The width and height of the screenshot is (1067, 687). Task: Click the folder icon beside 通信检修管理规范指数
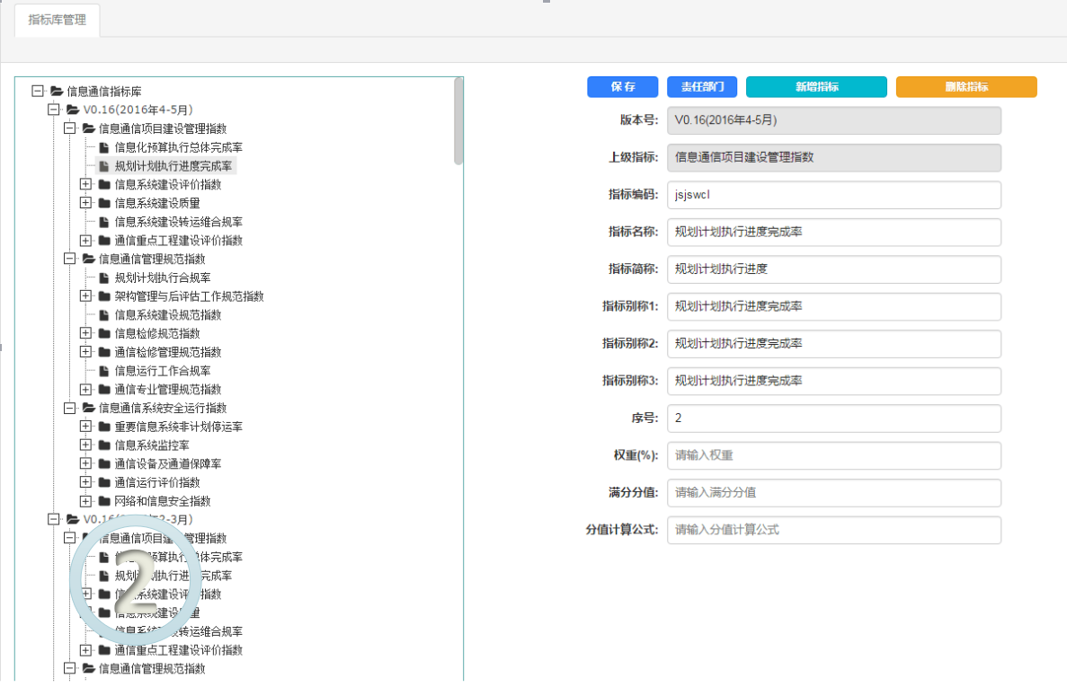click(x=104, y=352)
